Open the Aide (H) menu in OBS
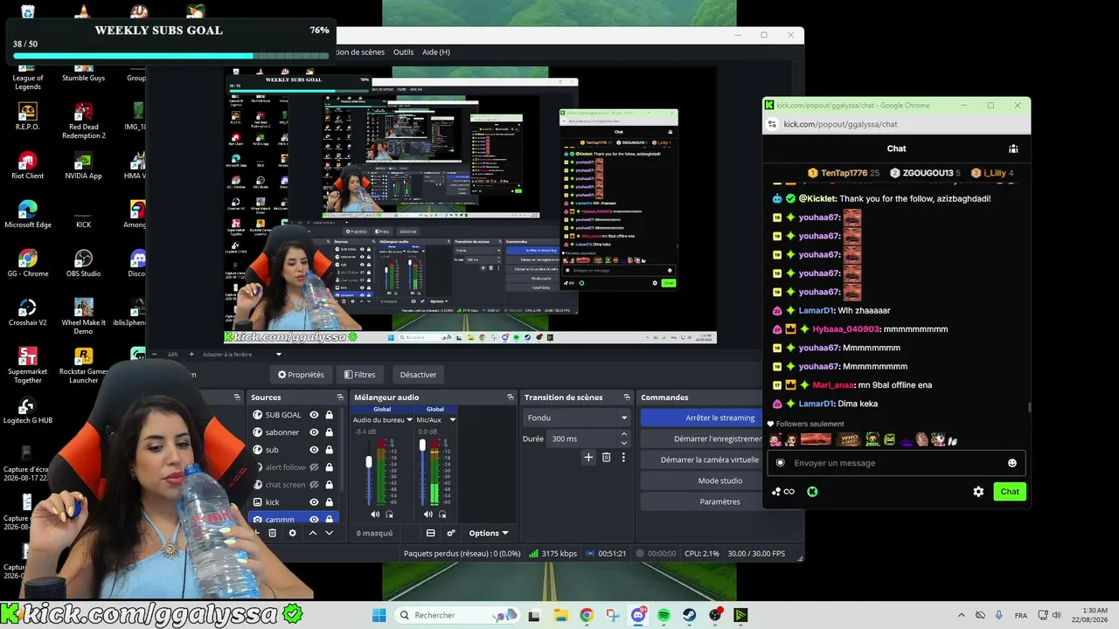This screenshot has width=1119, height=629. point(436,52)
